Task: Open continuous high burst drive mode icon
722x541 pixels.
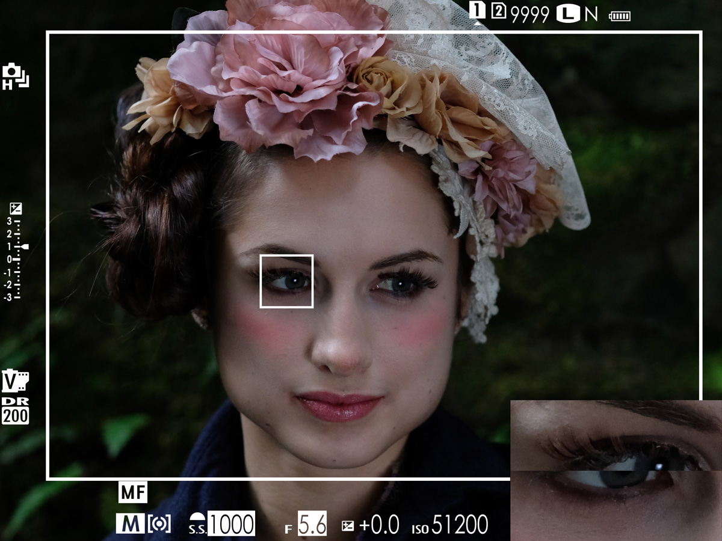Action: click(x=15, y=76)
